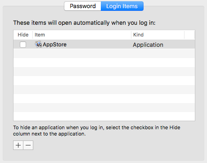207x163 pixels.
Task: Click the column divider between Item and Kind
Action: point(131,35)
